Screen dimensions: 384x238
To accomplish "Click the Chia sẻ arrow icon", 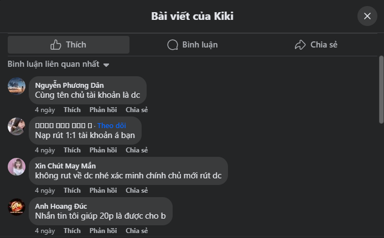I will point(300,45).
